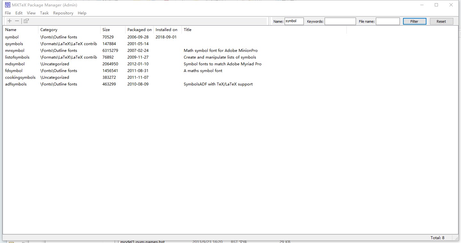Click the install package plus icon
This screenshot has height=243, width=461.
tap(10, 21)
